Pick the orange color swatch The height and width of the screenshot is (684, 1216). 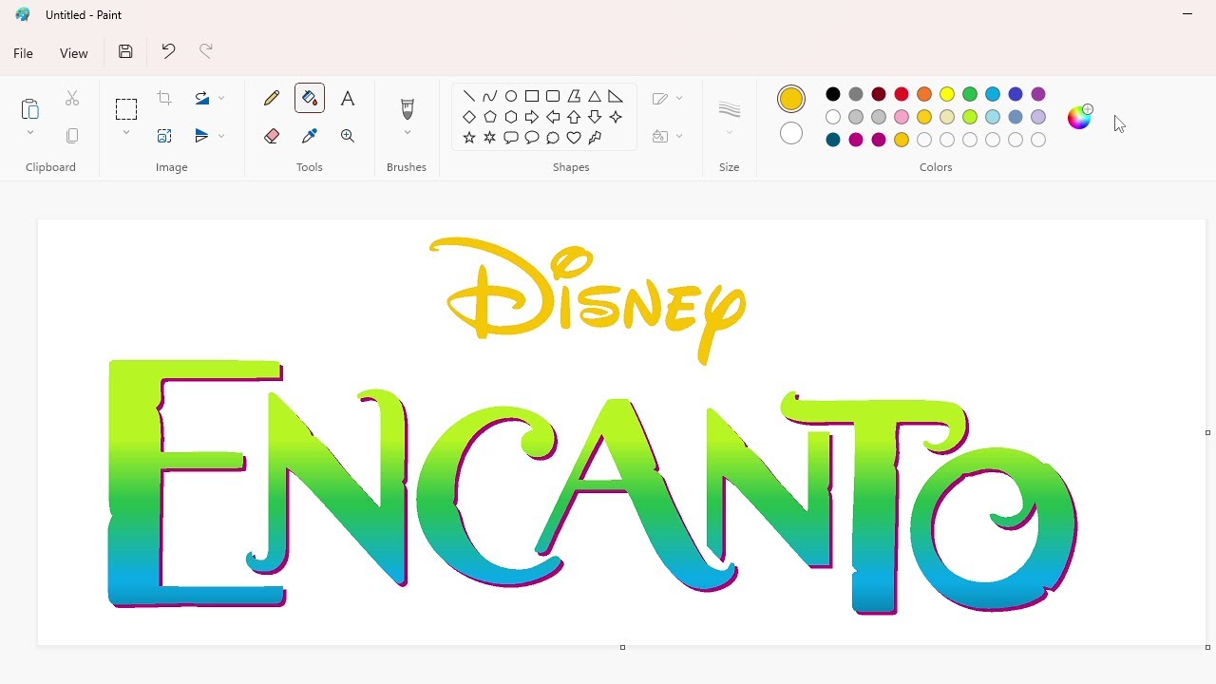(x=924, y=94)
